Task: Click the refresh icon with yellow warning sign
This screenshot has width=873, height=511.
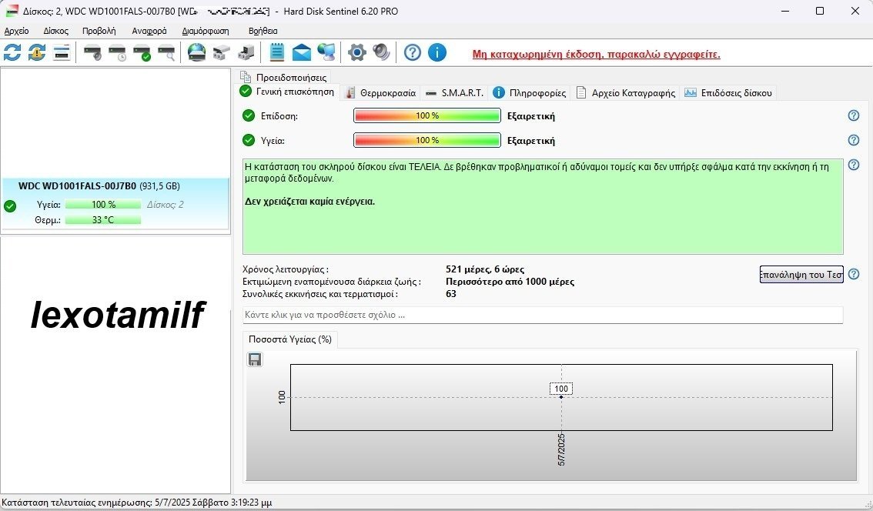Action: click(x=37, y=53)
